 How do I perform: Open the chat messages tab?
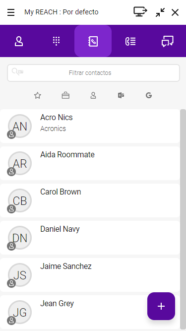(x=168, y=41)
